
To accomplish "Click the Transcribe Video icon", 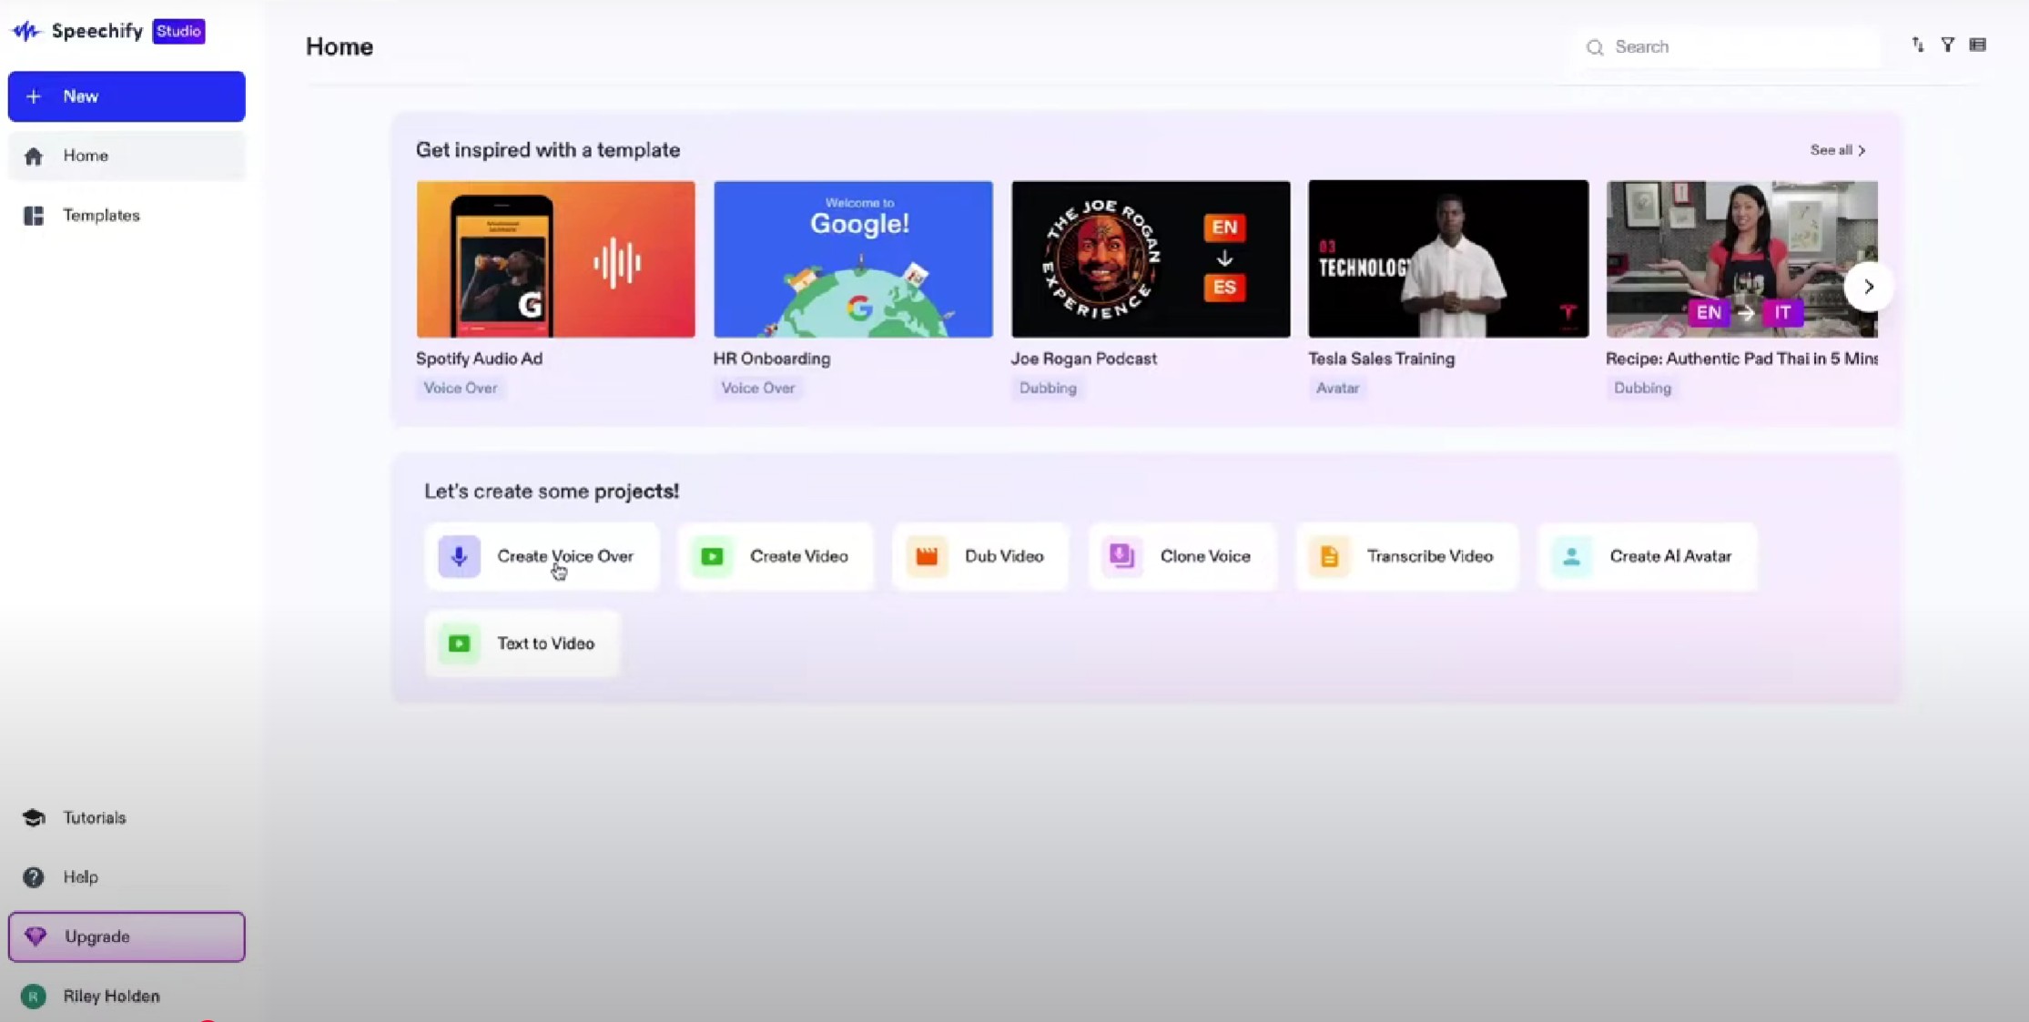I will (1331, 555).
